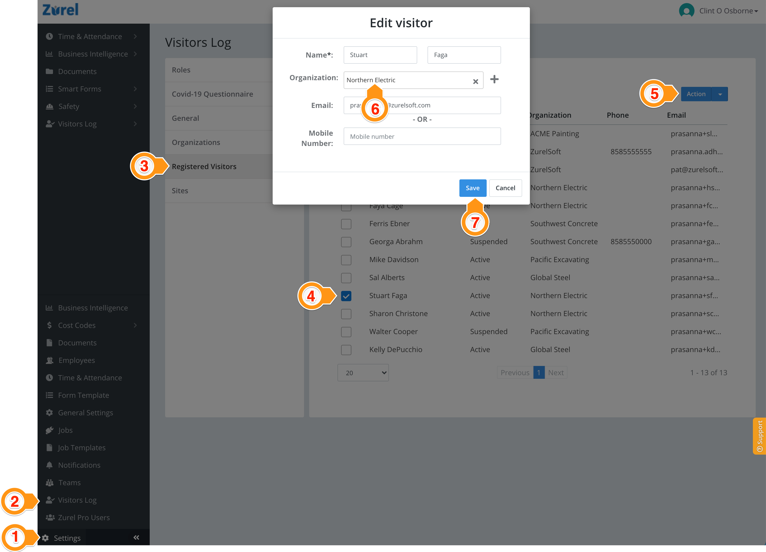This screenshot has width=766, height=552.
Task: Click the Email input field
Action: click(x=422, y=105)
